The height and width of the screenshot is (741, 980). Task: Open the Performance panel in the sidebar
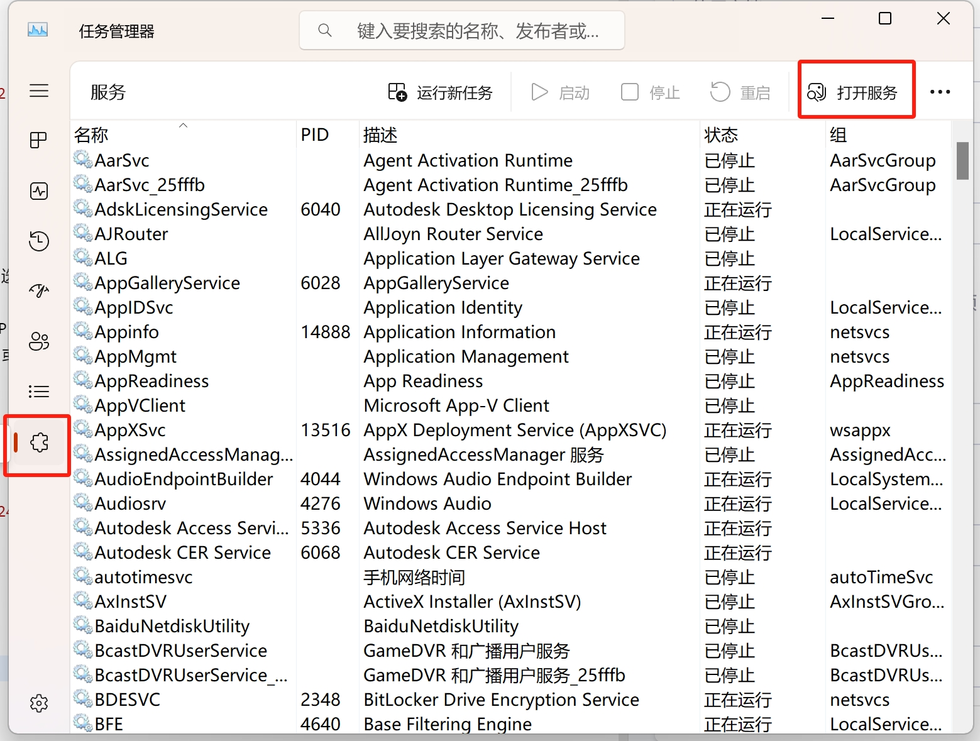[39, 190]
